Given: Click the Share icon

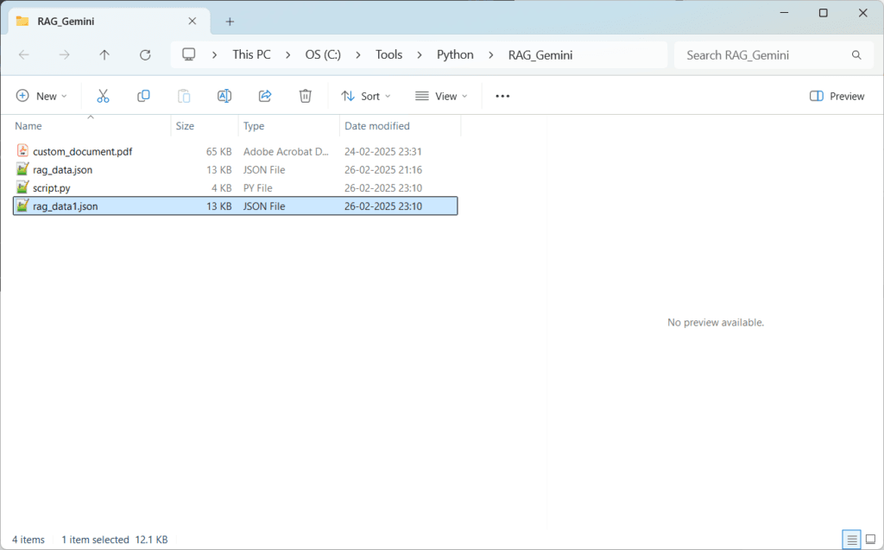Looking at the screenshot, I should (x=265, y=97).
